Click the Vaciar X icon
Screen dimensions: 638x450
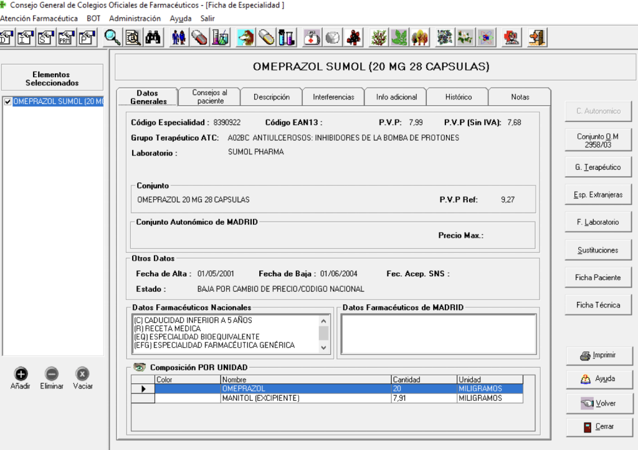[x=82, y=373]
